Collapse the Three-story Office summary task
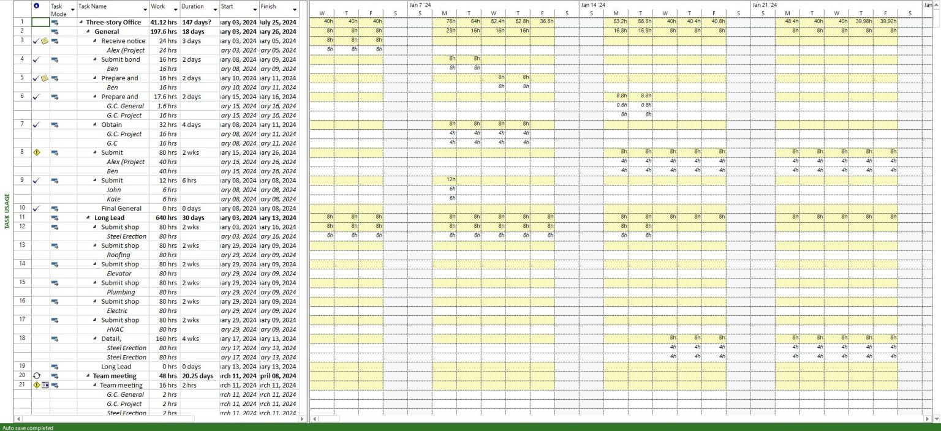The width and height of the screenshot is (941, 431). pos(80,22)
